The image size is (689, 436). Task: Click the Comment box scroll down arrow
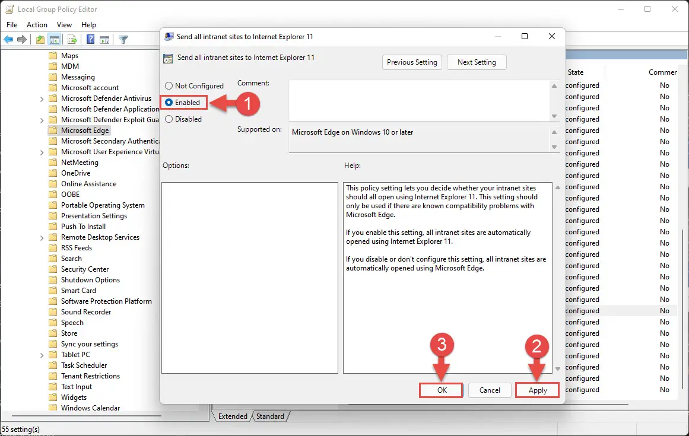pyautogui.click(x=554, y=116)
